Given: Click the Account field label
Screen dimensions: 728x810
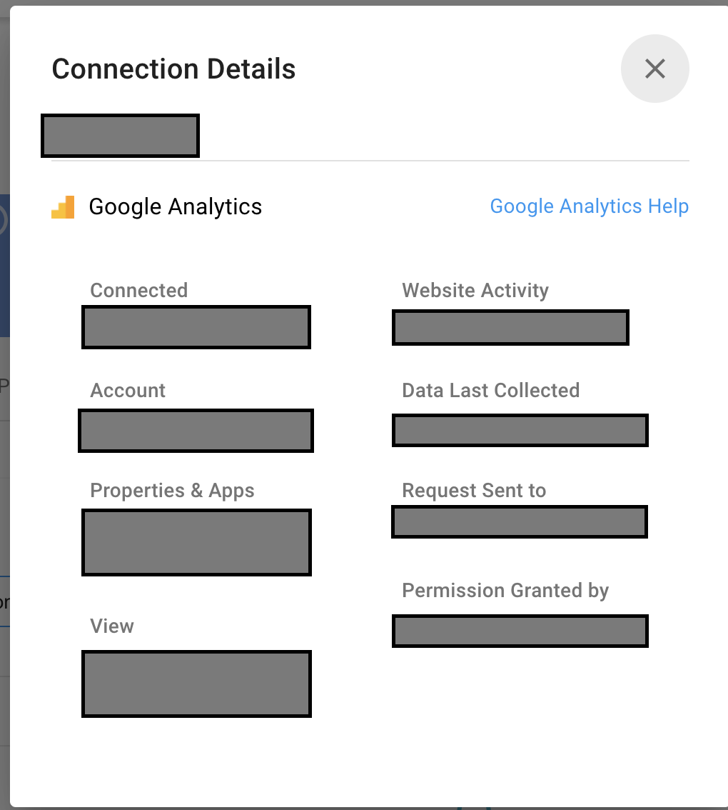Looking at the screenshot, I should [x=128, y=391].
